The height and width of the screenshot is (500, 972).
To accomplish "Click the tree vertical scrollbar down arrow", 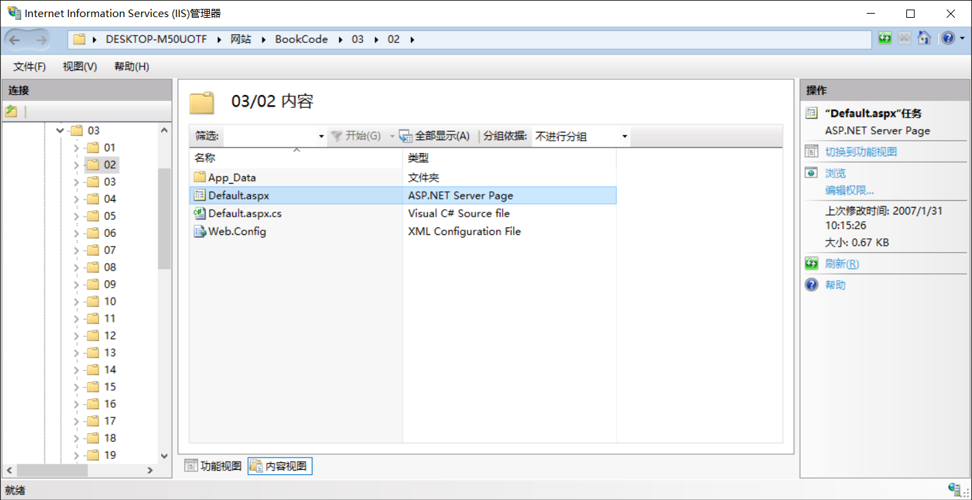I will pyautogui.click(x=164, y=456).
